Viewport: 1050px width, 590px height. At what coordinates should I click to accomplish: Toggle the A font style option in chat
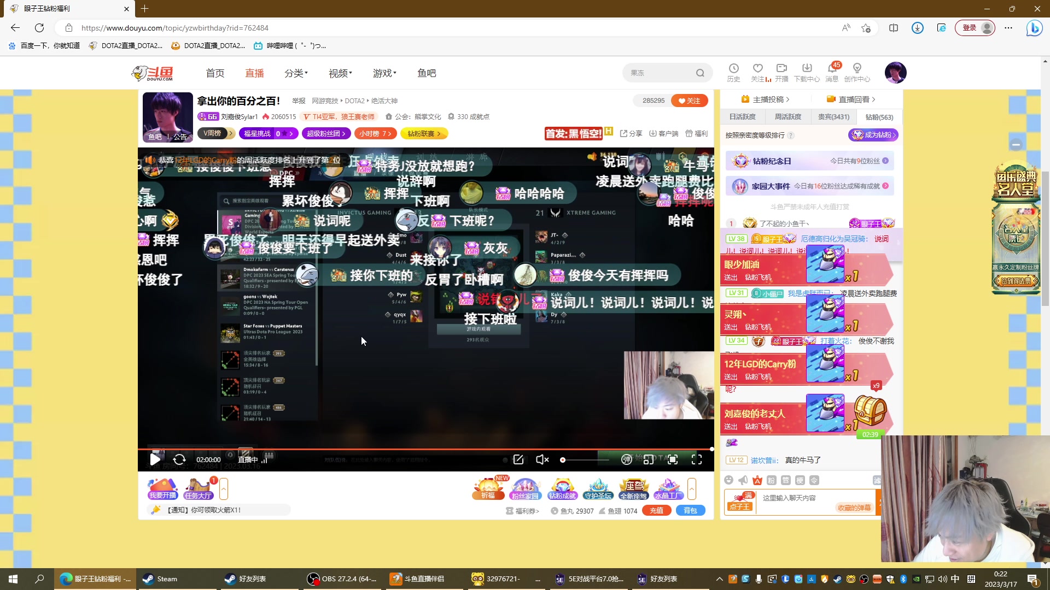(x=757, y=480)
